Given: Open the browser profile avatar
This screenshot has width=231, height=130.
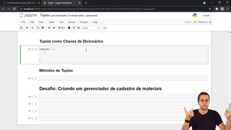Looking at the screenshot, I should click(x=222, y=9).
